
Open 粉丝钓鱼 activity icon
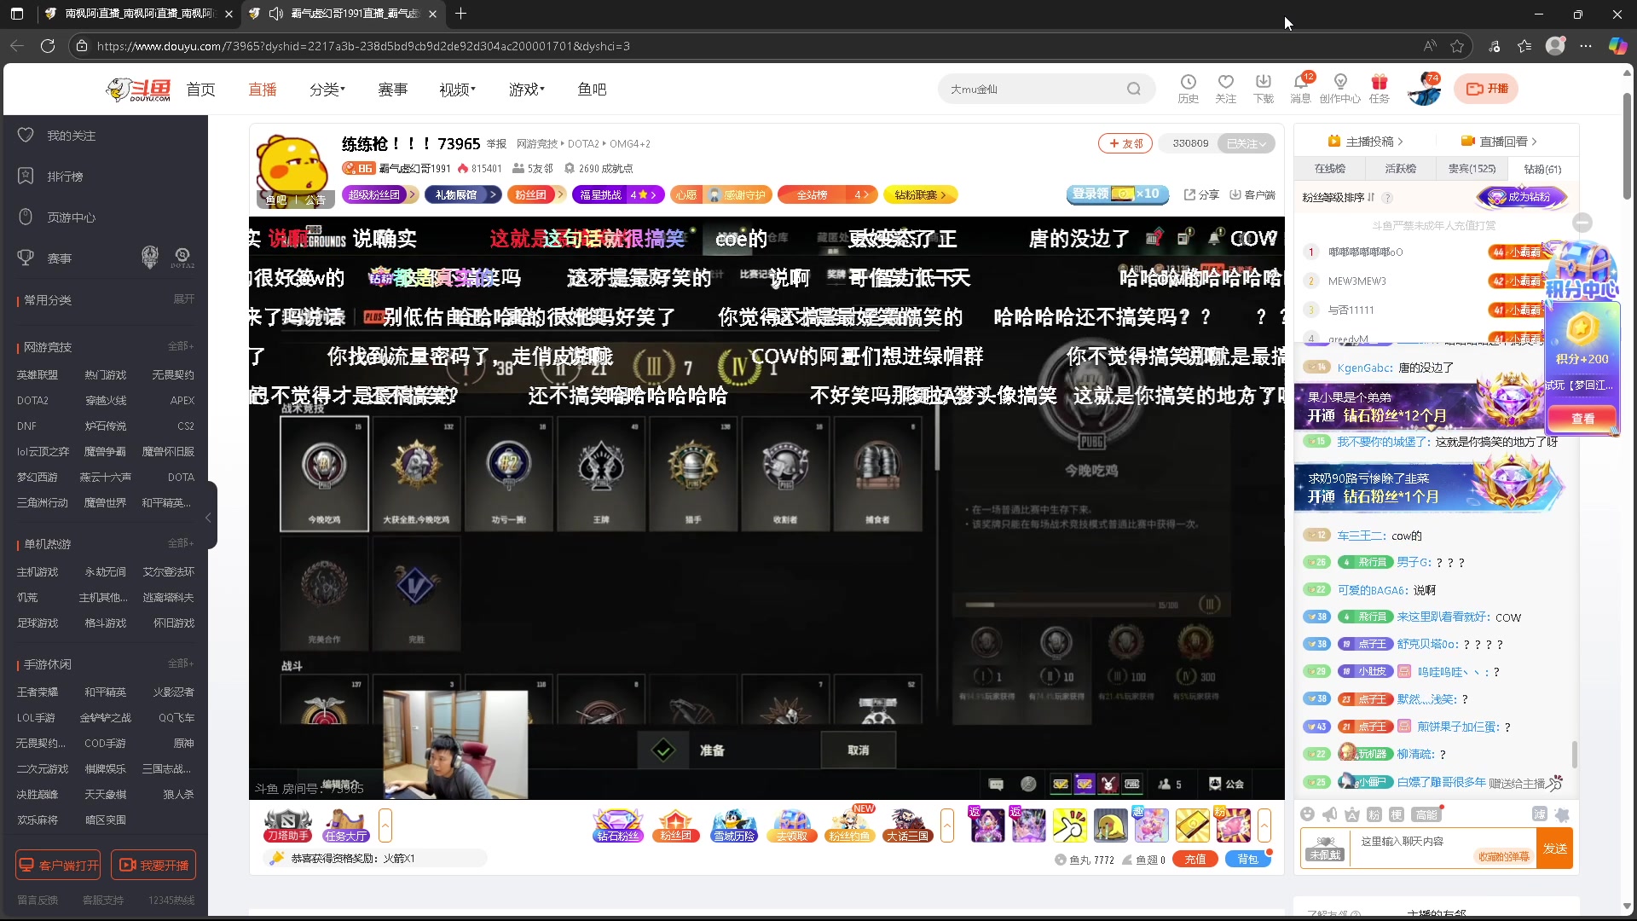(850, 825)
